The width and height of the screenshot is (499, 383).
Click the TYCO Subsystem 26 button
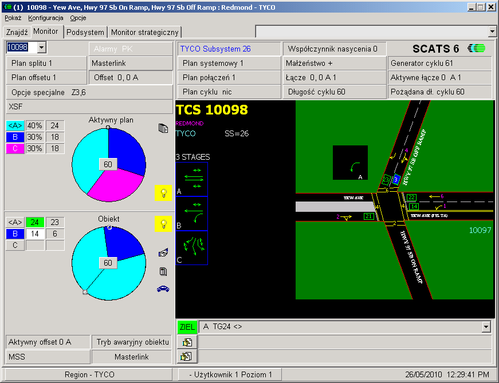(x=229, y=49)
